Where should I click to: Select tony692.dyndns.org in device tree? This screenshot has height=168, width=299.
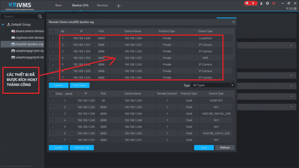point(29,44)
